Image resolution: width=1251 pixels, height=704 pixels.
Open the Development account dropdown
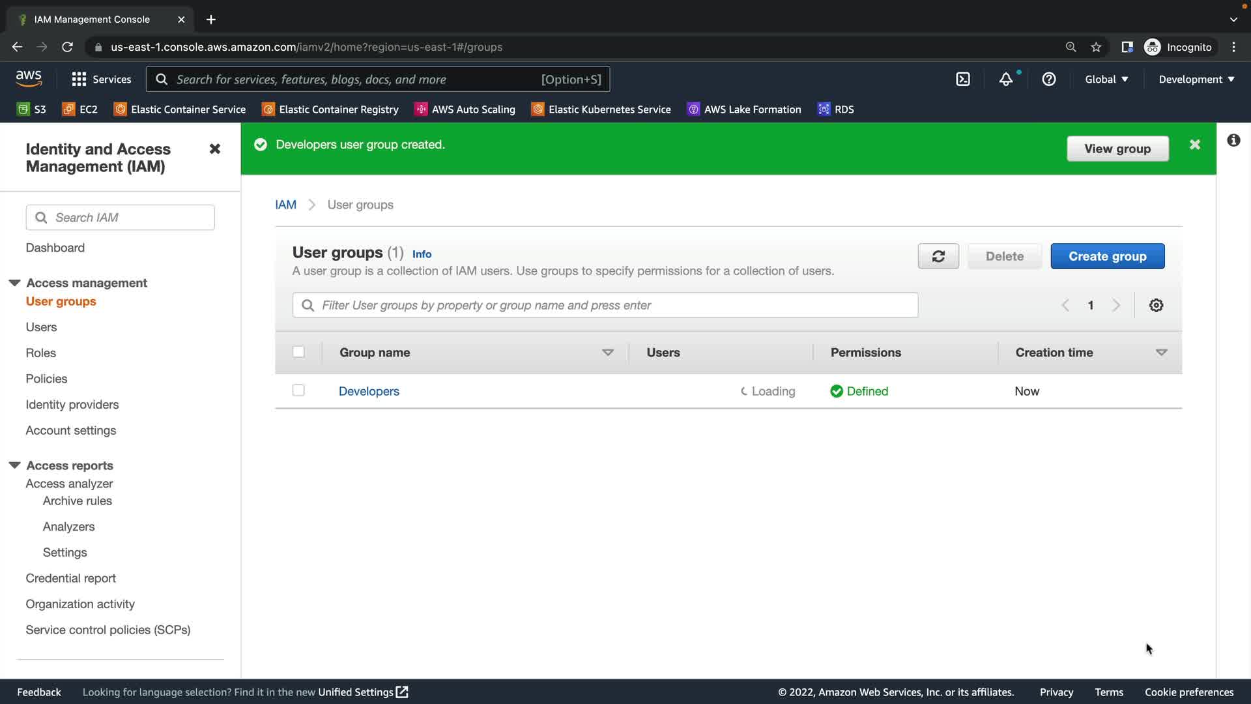point(1196,79)
